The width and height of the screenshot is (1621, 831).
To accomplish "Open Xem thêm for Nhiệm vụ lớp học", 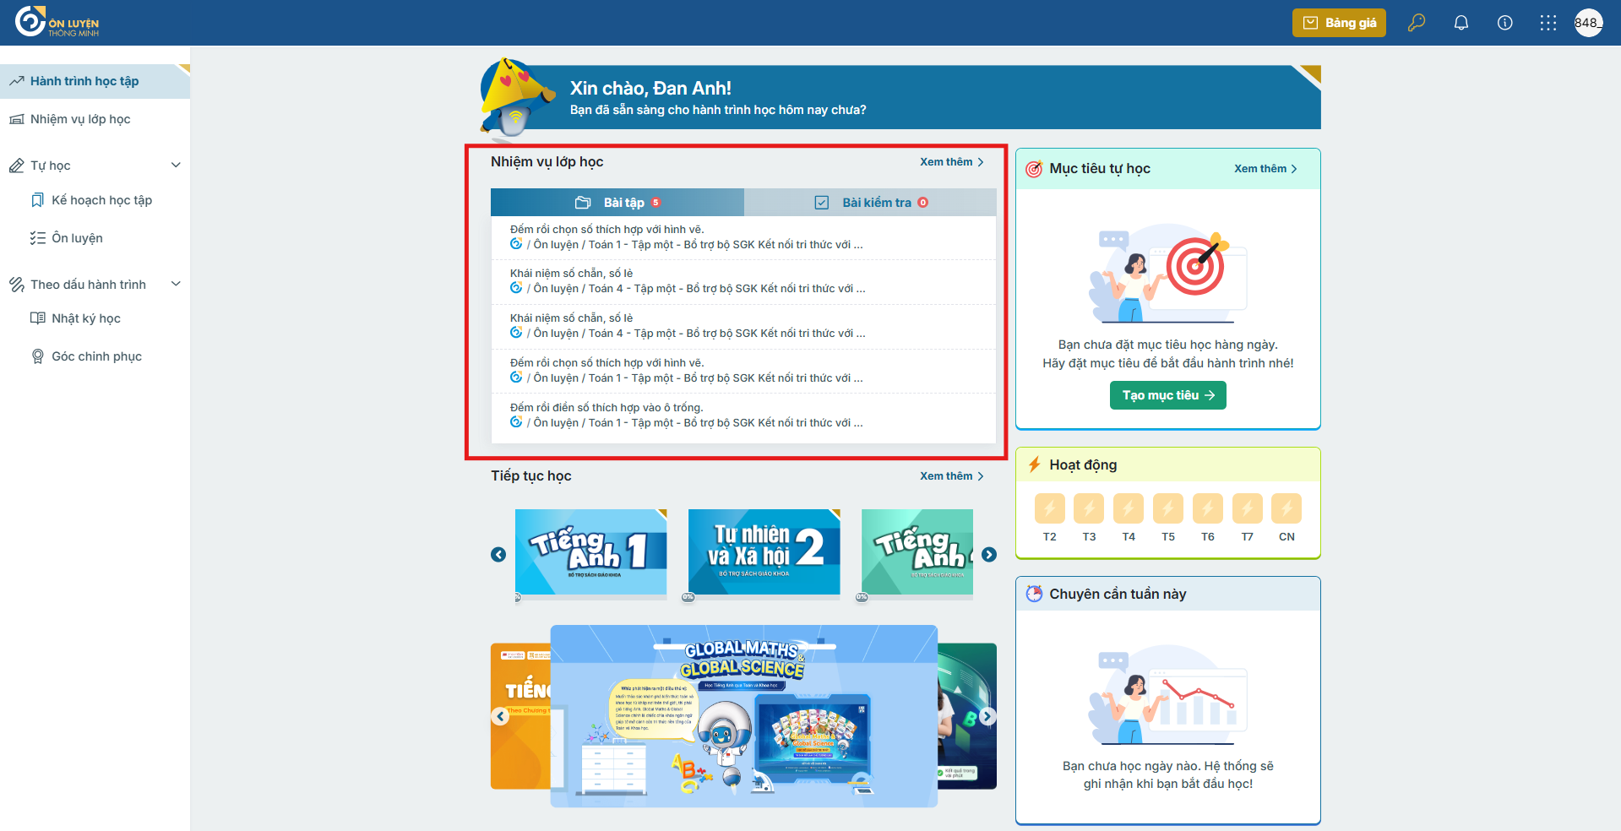I will [952, 162].
